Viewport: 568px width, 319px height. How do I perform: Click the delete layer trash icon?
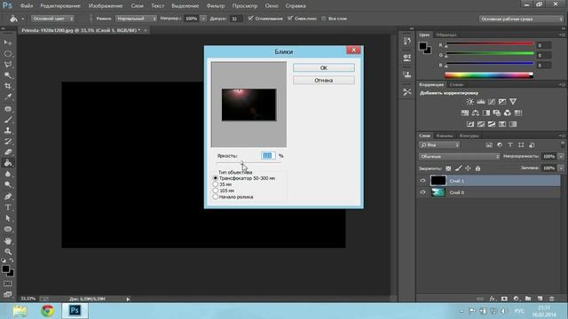(552, 299)
